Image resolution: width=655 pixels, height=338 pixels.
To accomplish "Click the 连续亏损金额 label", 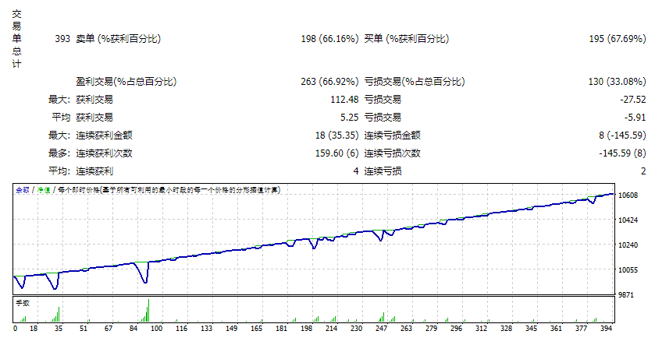I will point(392,135).
